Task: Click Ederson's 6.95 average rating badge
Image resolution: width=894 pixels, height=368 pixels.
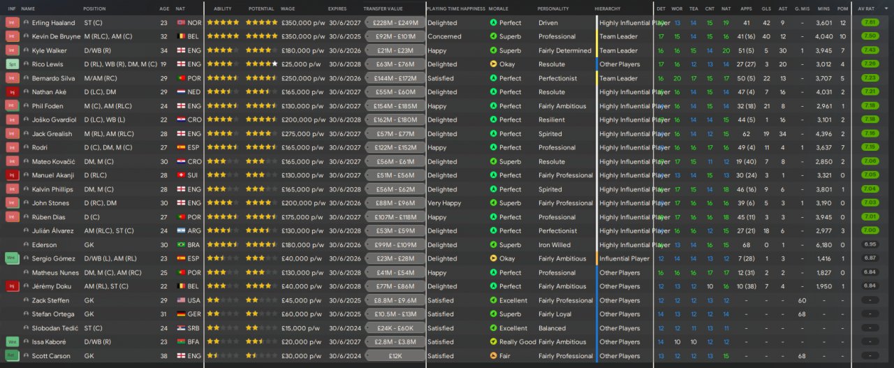Action: tap(870, 245)
